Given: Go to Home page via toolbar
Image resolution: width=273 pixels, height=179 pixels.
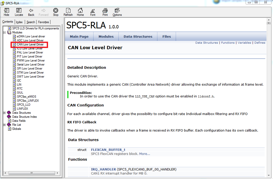Looking at the screenshot, I should coord(80,12).
